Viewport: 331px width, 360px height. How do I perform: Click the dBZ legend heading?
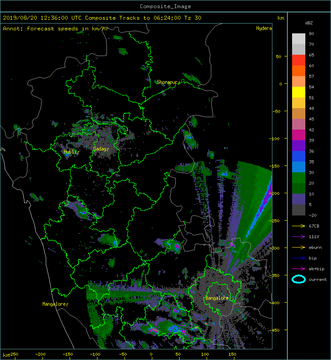tap(309, 23)
